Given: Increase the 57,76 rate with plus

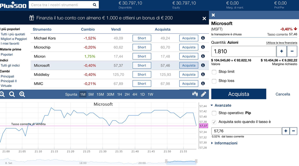Looking at the screenshot, I should point(286,131).
